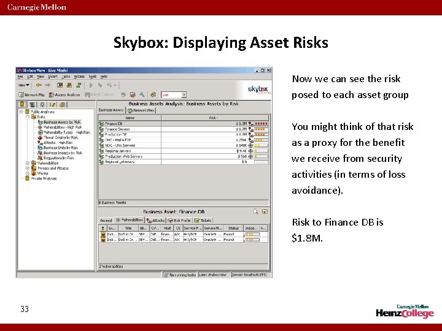
Task: Open the Live model combo box
Action: pyautogui.click(x=174, y=95)
